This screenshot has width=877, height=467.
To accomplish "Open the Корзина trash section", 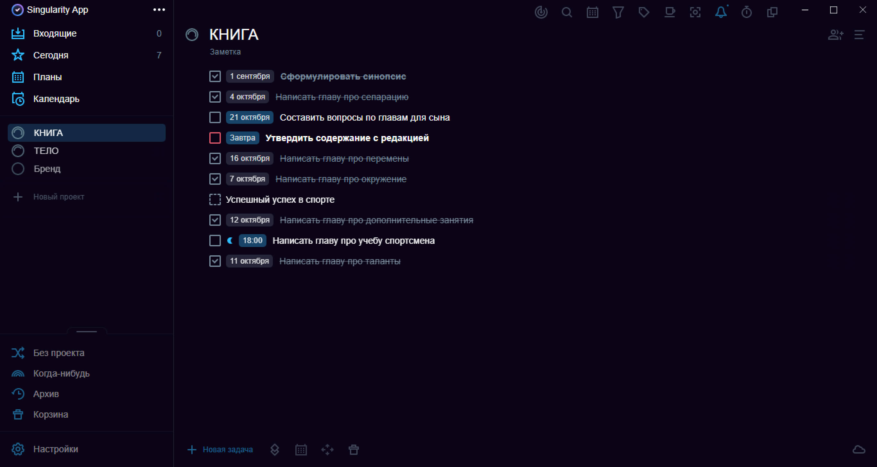I will (x=86, y=414).
